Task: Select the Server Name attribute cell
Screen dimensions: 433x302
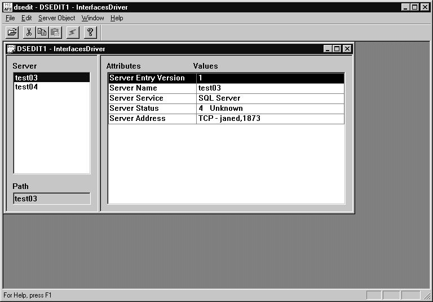Action: tap(152, 88)
